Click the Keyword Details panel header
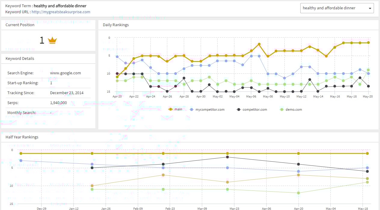Image resolution: width=380 pixels, height=210 pixels. (20, 59)
